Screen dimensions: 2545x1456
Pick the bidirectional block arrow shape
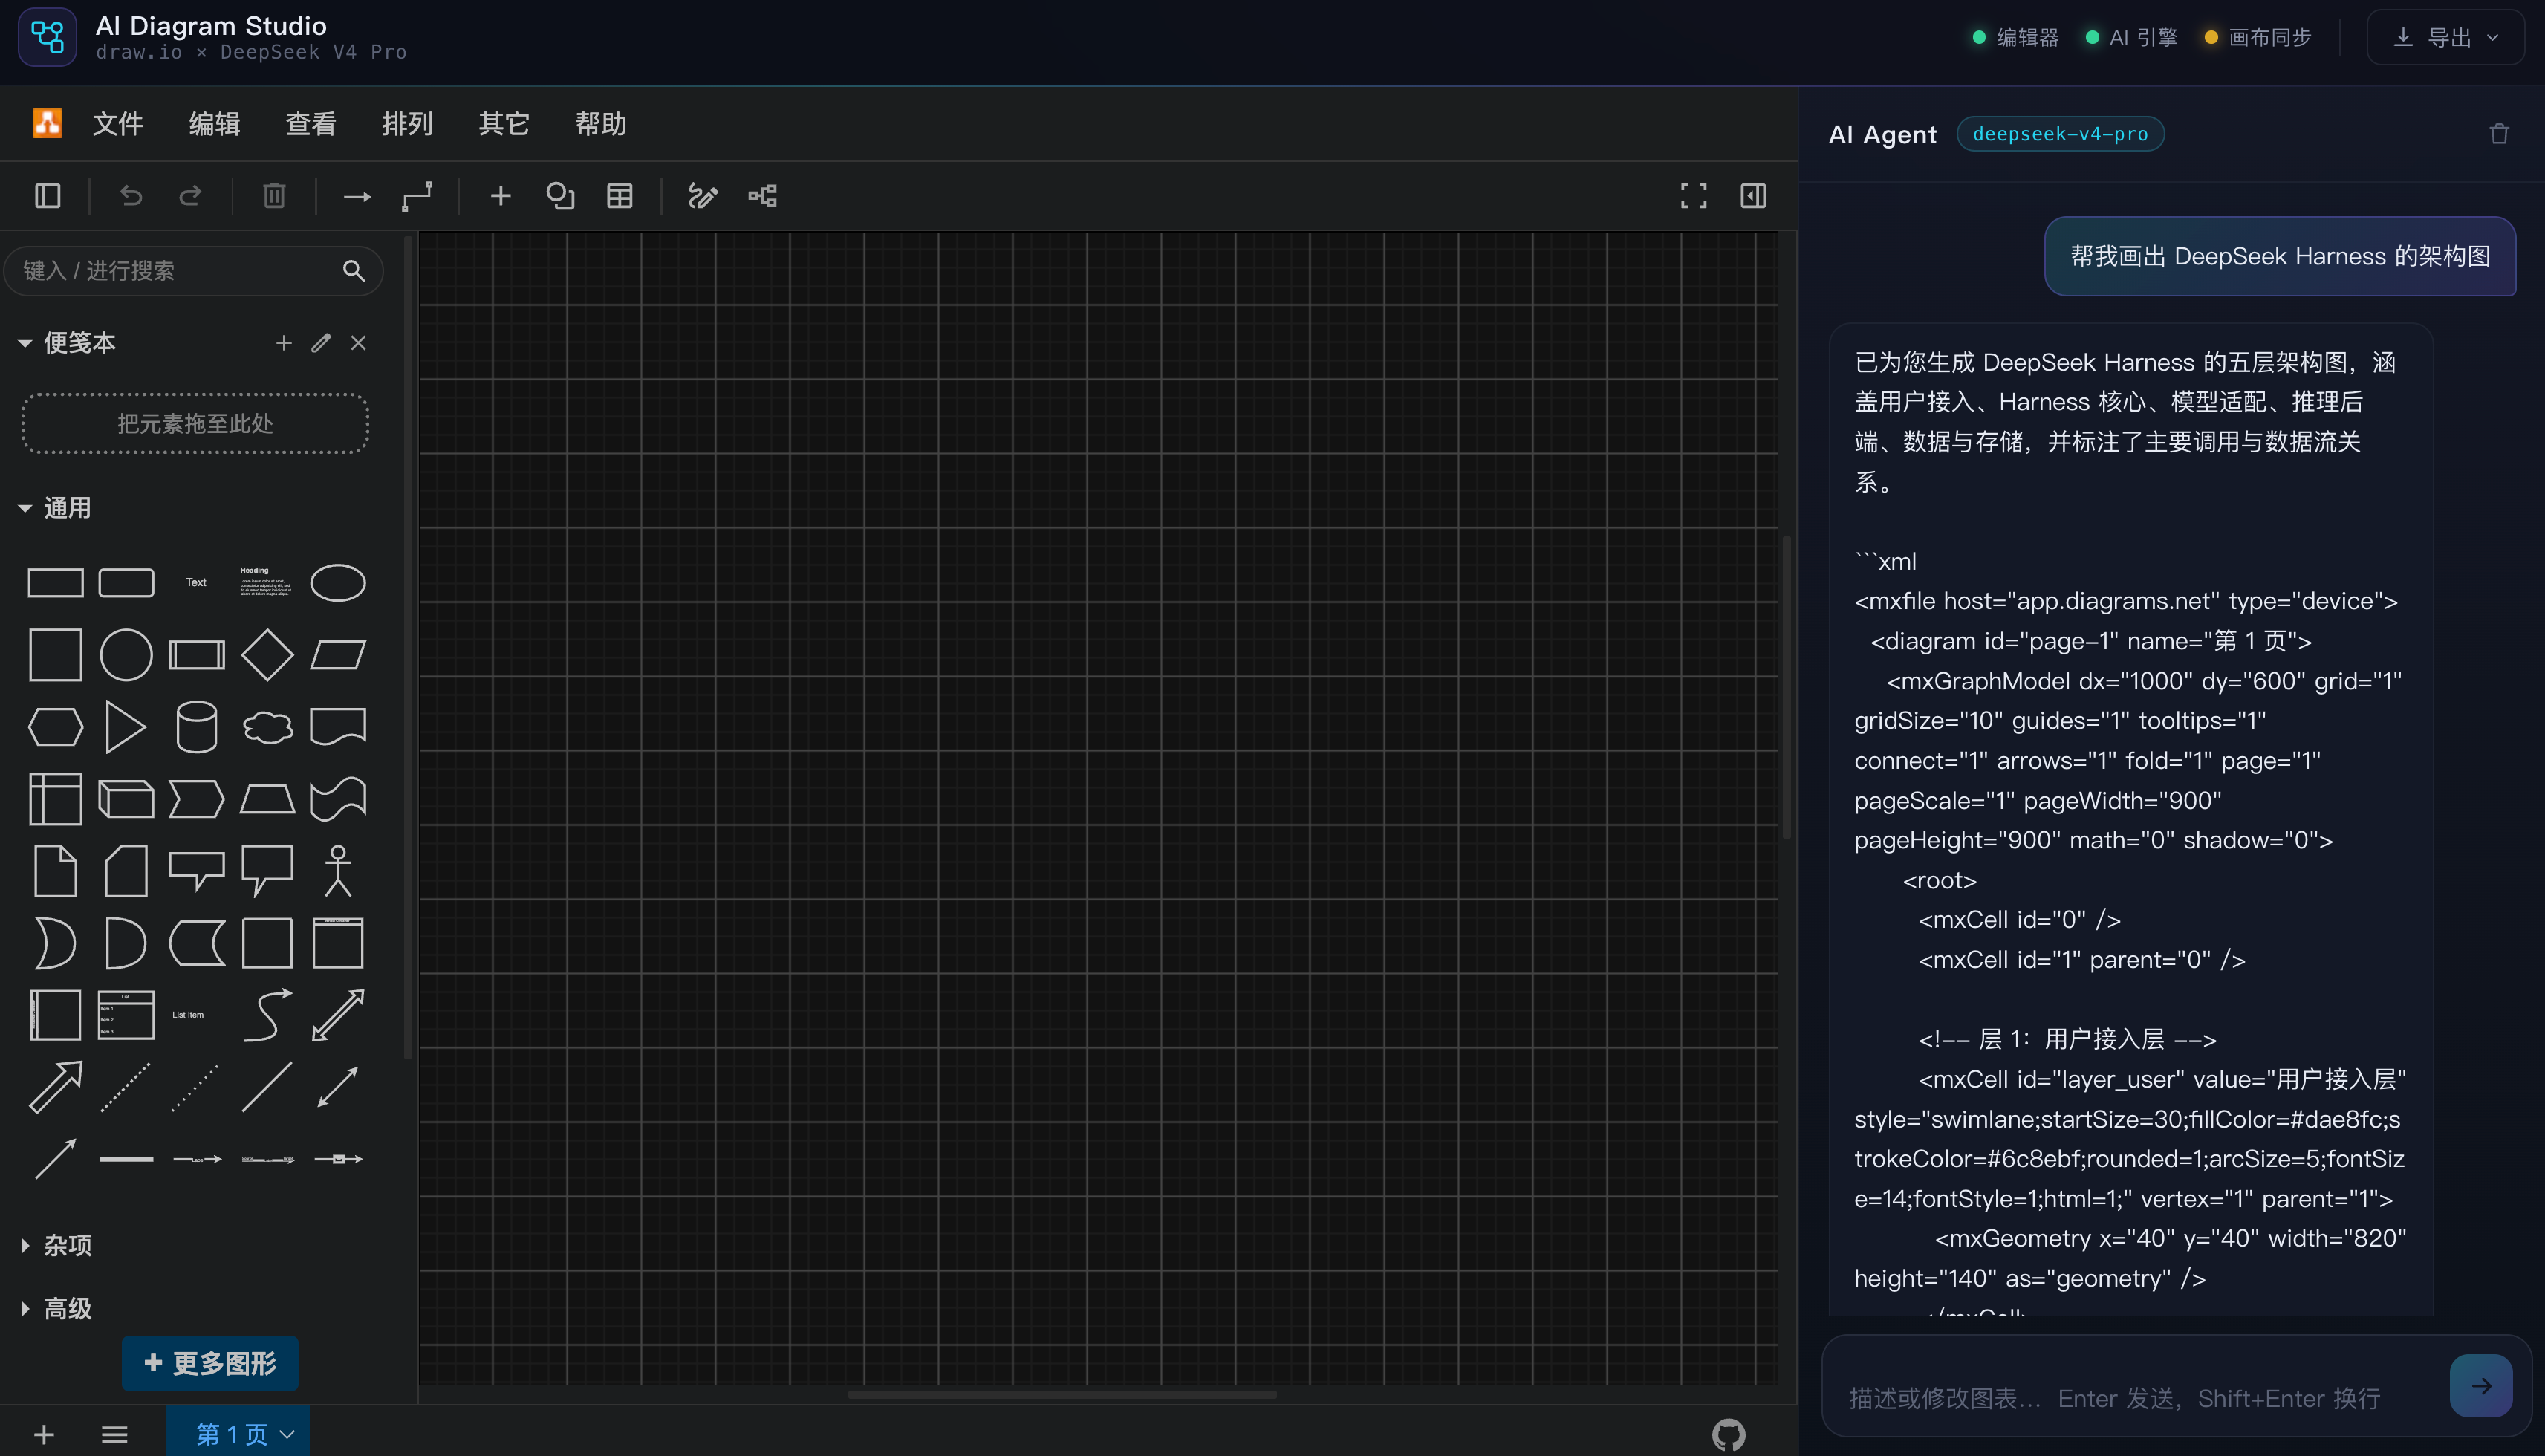tap(338, 1015)
